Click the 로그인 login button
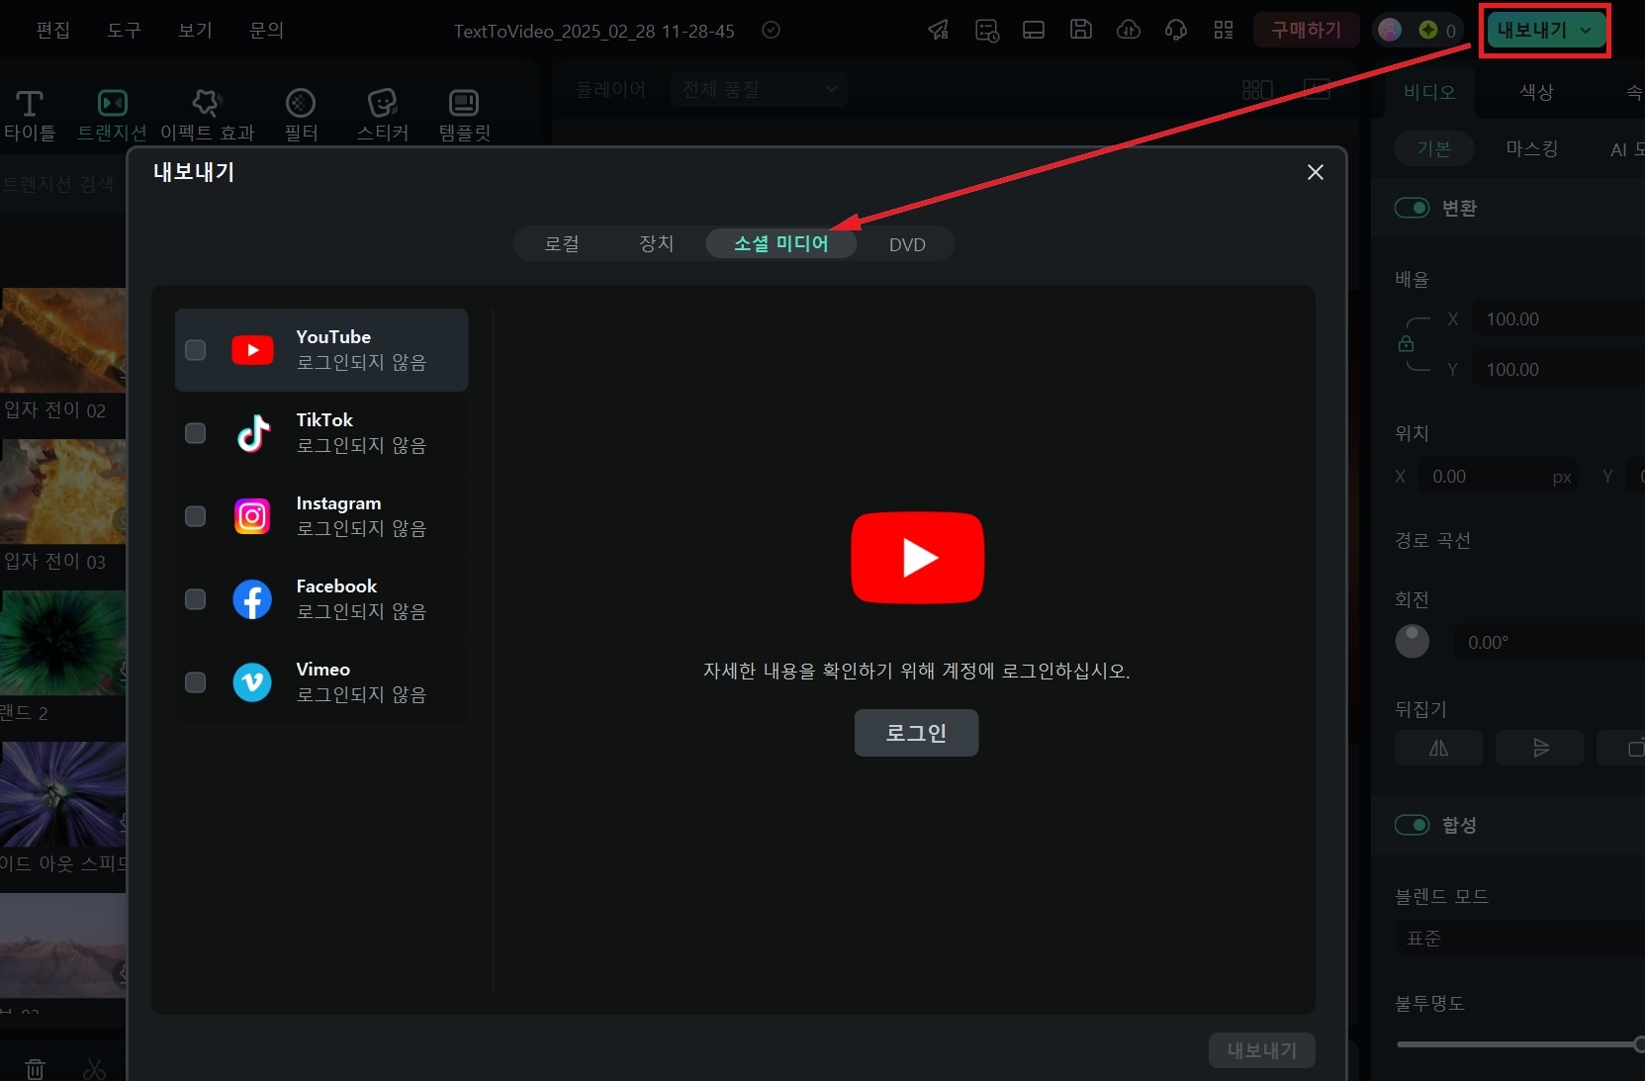 pos(916,733)
